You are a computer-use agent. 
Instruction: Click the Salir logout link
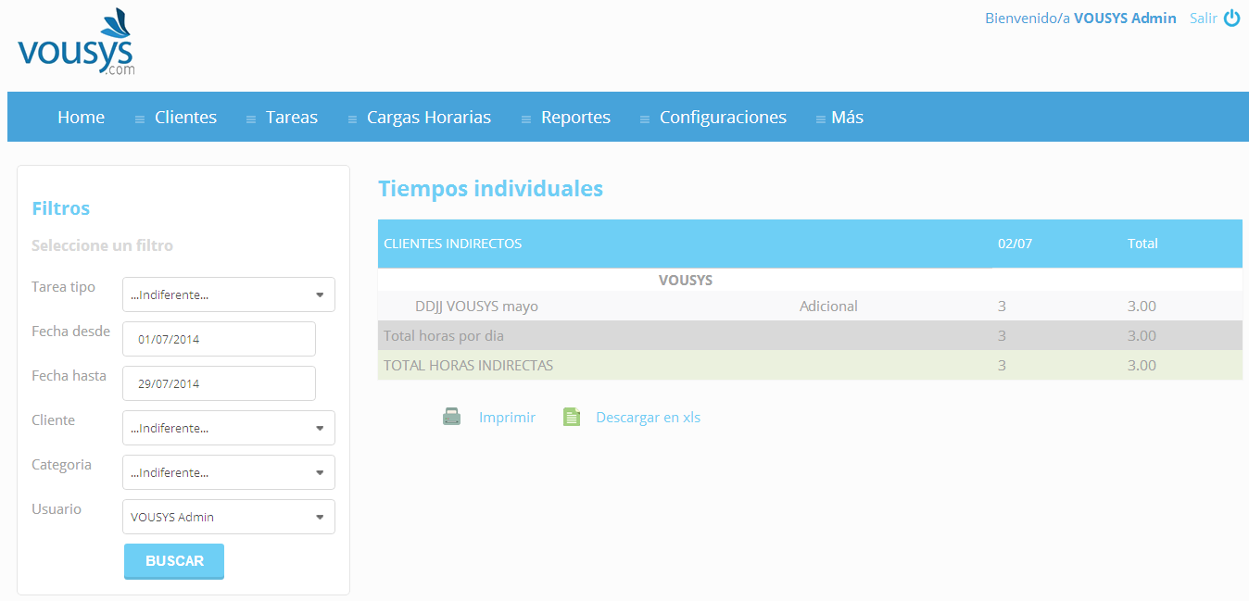pyautogui.click(x=1203, y=18)
